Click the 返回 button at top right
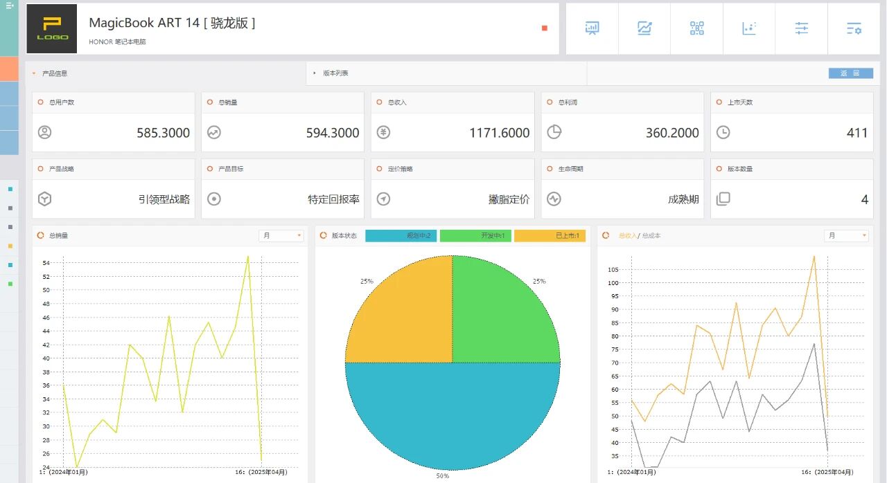This screenshot has width=887, height=483. click(x=850, y=73)
